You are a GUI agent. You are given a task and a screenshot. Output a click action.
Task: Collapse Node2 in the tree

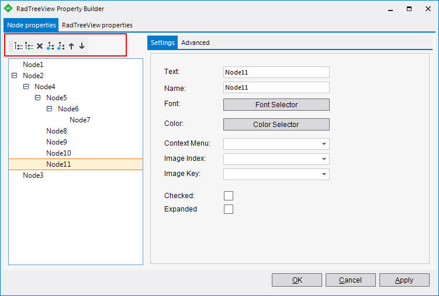click(14, 76)
